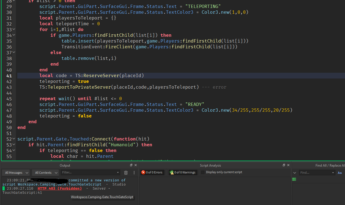The height and width of the screenshot is (205, 345).
Task: Float the Script Analysis panel using its float icon
Action: (x=283, y=165)
